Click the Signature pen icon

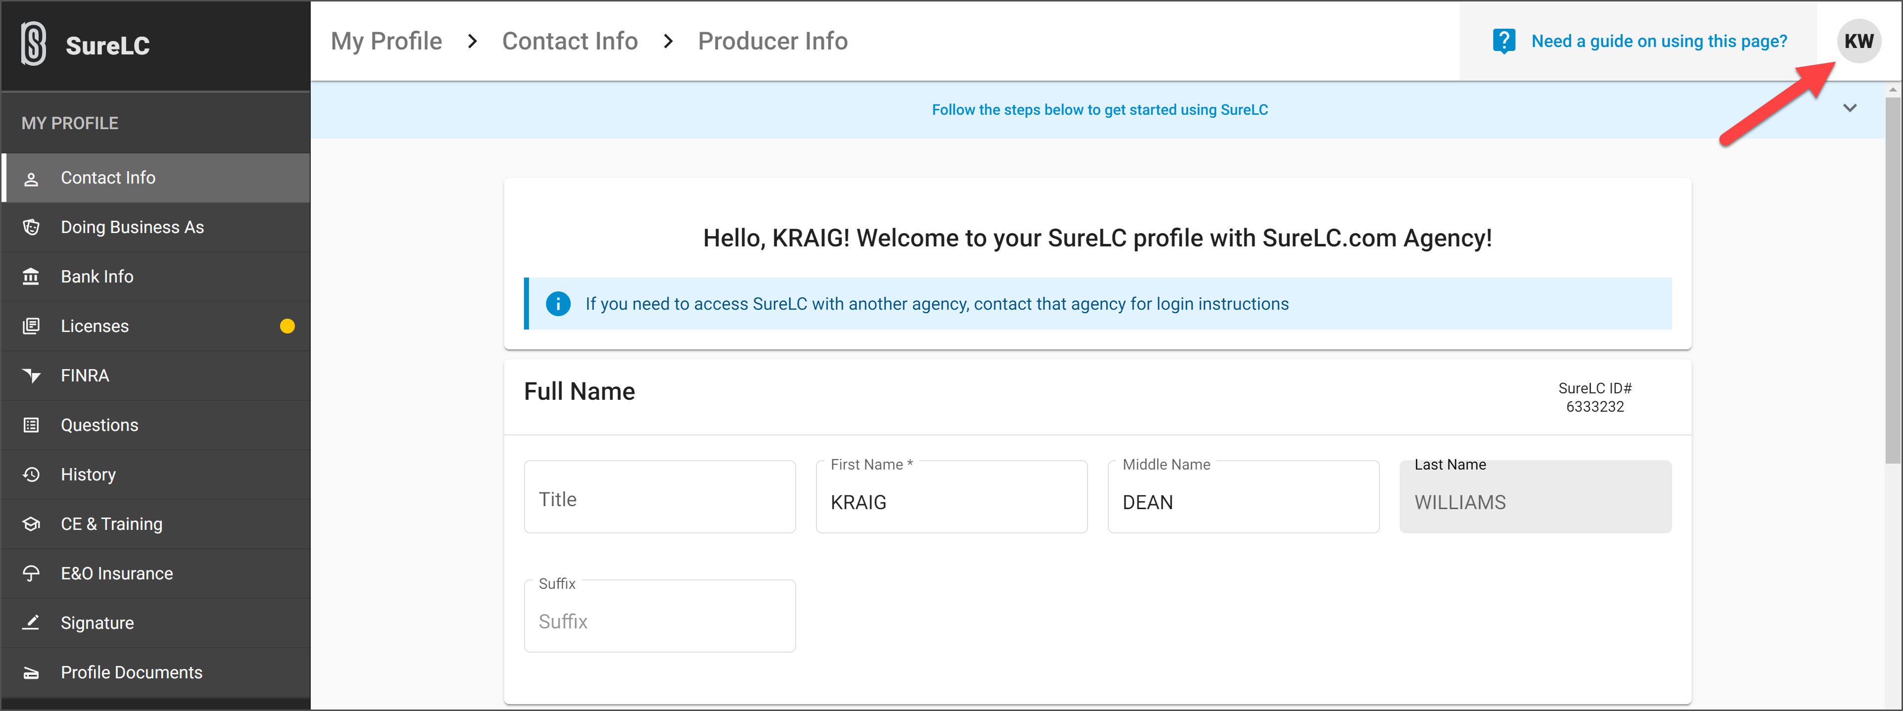[x=31, y=622]
